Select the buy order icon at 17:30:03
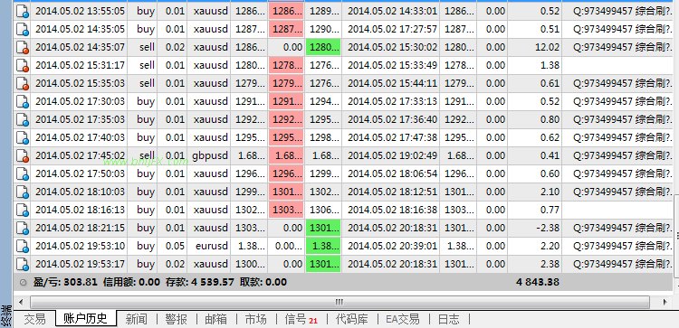The image size is (679, 328). (x=23, y=101)
